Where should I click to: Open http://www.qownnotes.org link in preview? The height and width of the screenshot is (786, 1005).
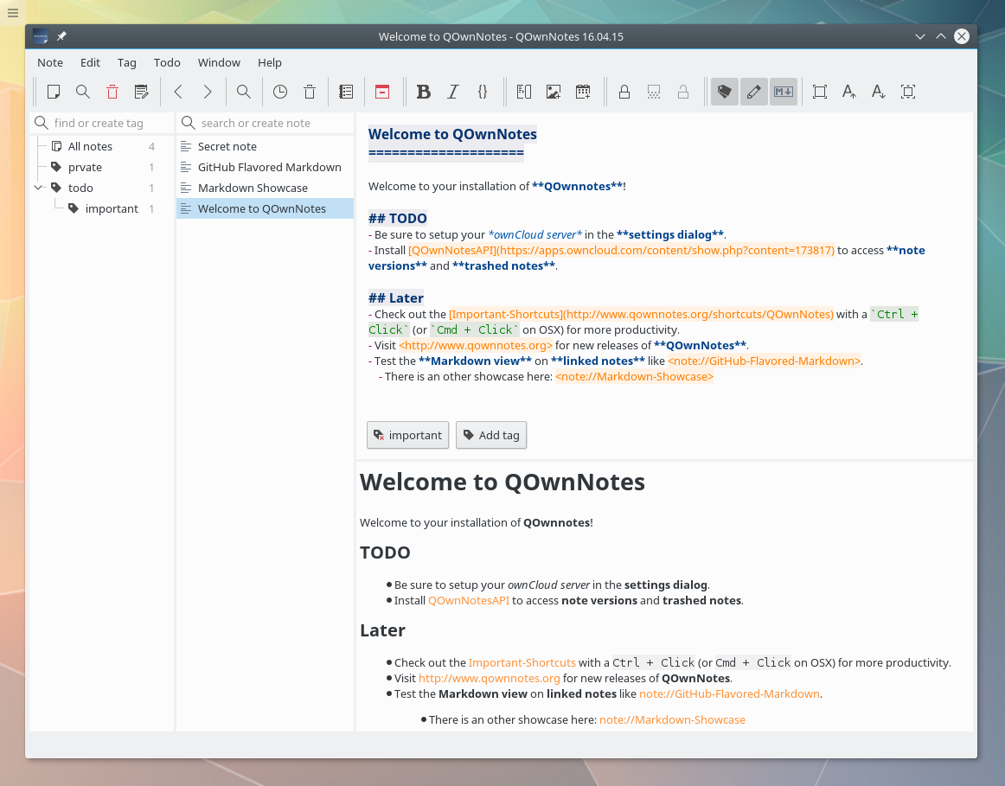point(489,678)
